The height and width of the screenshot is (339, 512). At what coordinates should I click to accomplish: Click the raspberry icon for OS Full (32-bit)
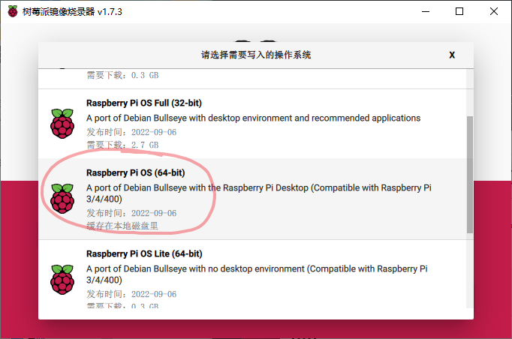tap(62, 124)
